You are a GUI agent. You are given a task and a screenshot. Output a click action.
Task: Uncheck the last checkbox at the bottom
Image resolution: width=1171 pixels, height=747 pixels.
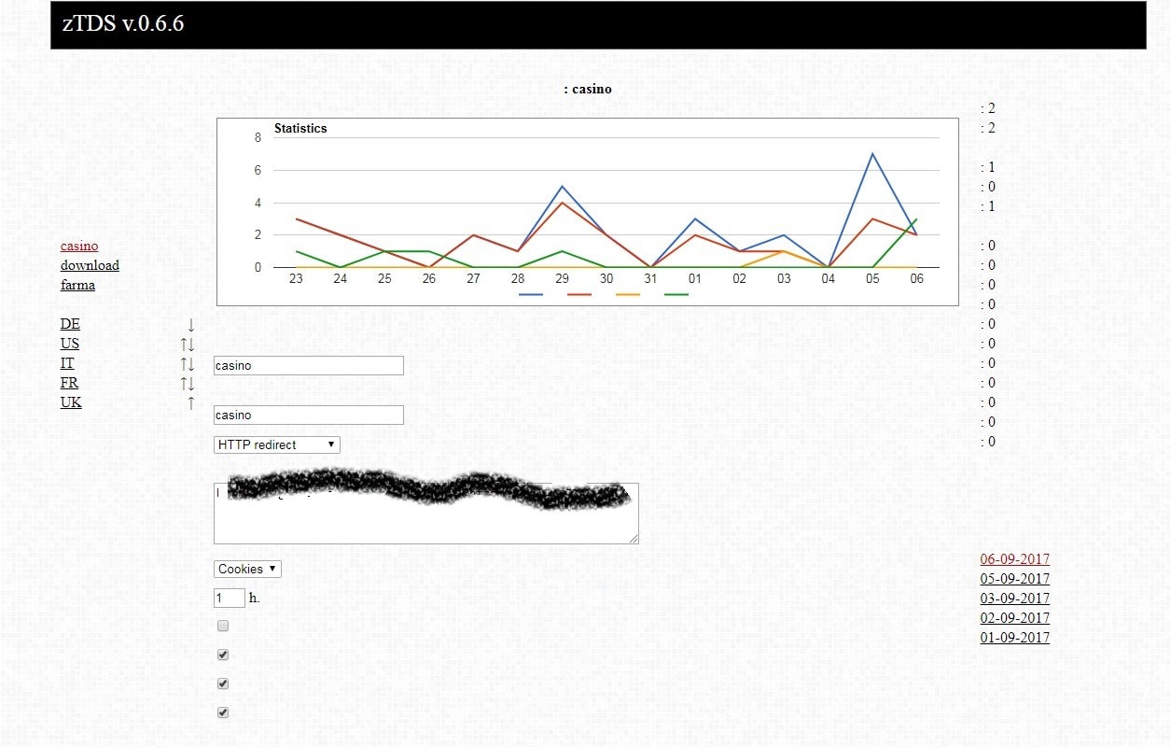pos(223,712)
